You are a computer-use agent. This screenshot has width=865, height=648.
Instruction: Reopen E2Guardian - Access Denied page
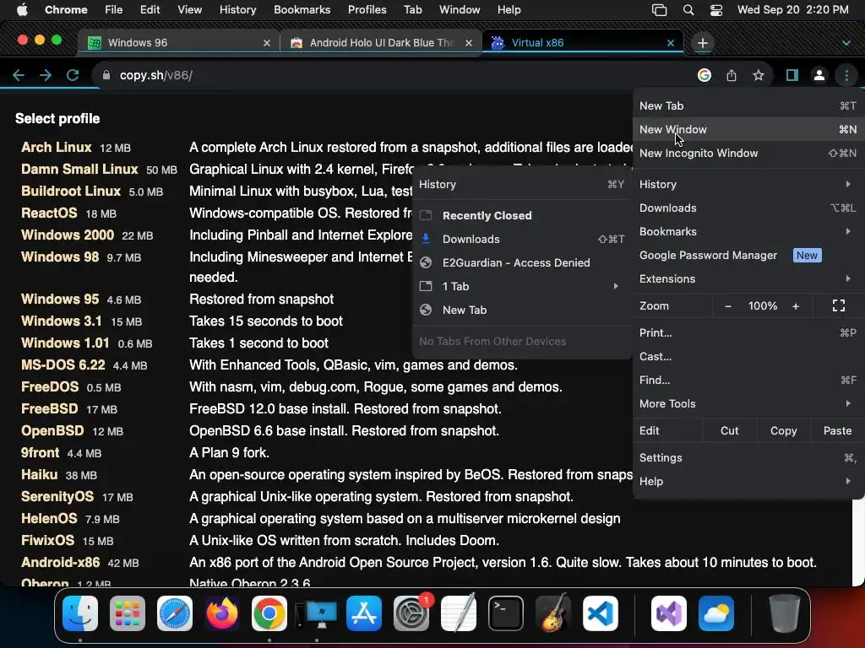(x=522, y=263)
